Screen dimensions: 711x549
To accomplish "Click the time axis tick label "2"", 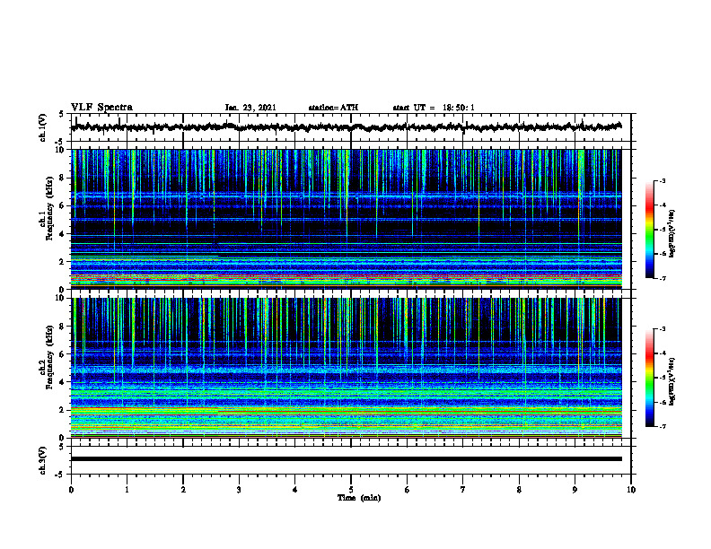I will [x=183, y=490].
